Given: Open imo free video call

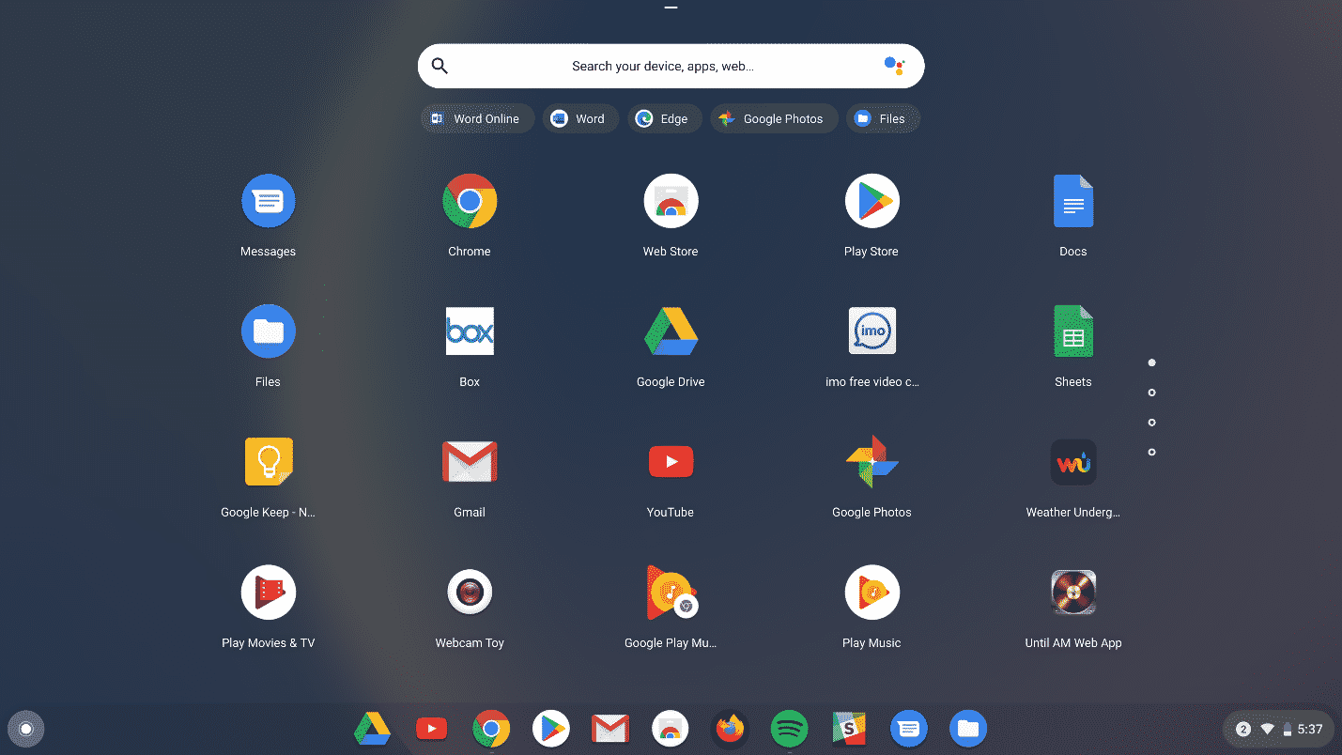Looking at the screenshot, I should click(872, 331).
